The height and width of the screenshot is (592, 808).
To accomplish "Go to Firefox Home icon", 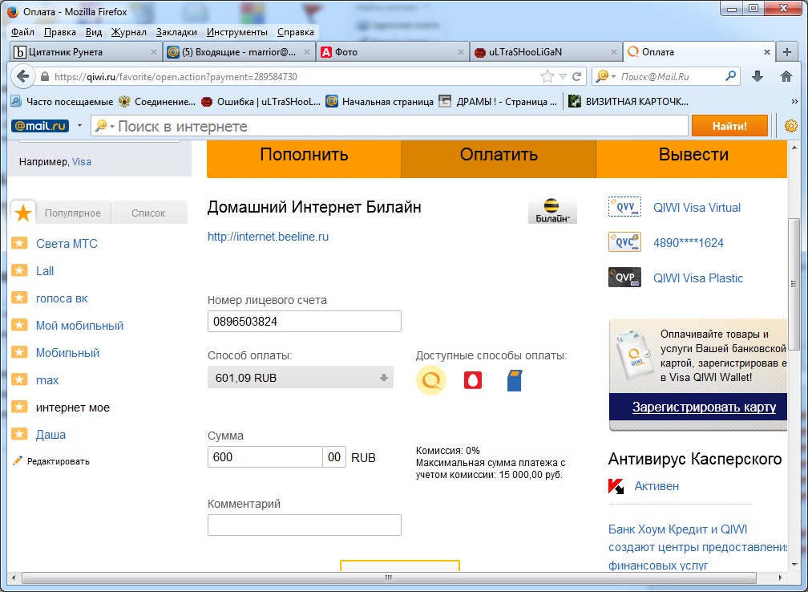I will 786,77.
